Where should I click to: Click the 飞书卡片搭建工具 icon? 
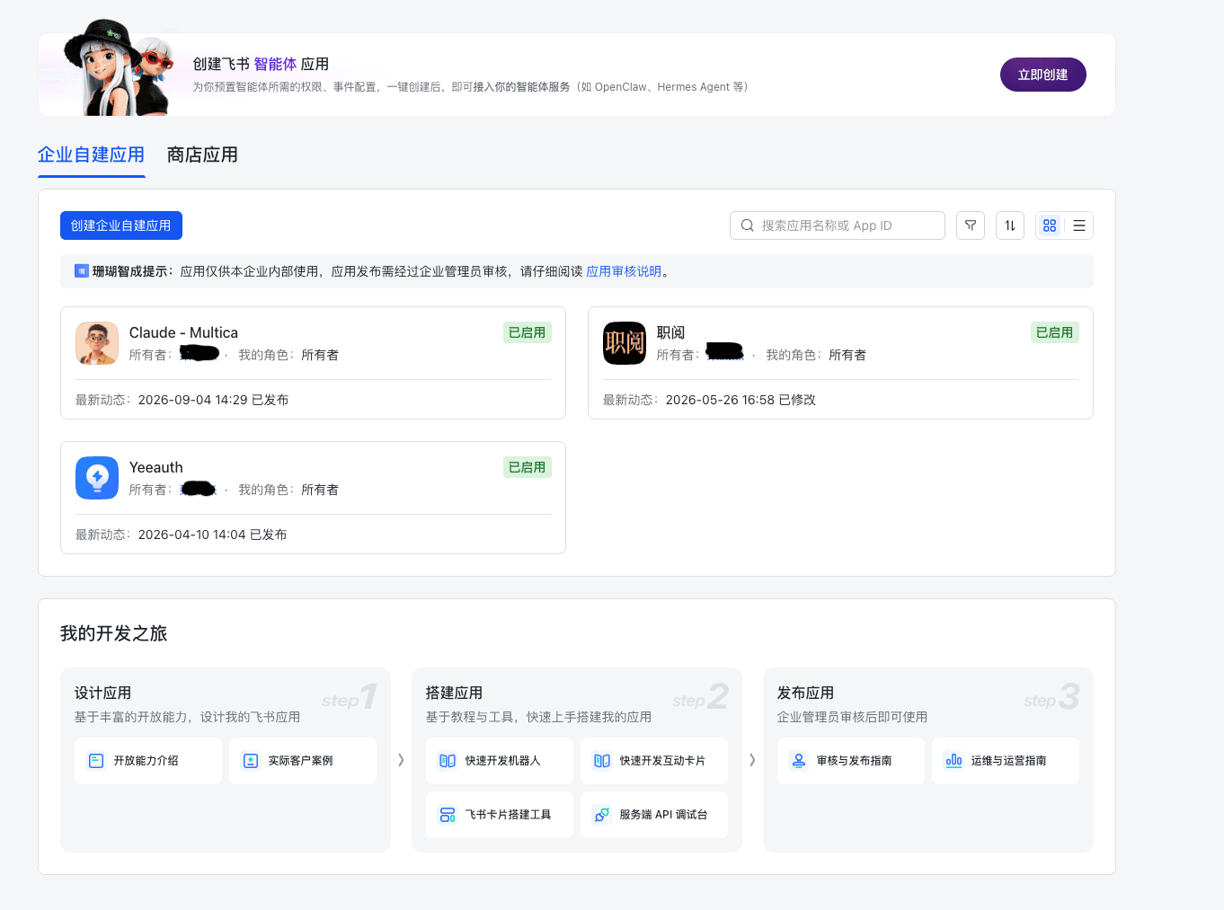[x=448, y=815]
